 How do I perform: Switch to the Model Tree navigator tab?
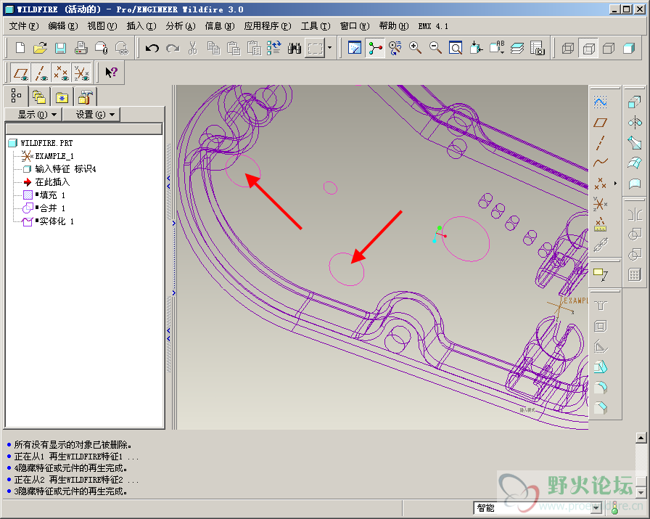pyautogui.click(x=16, y=97)
